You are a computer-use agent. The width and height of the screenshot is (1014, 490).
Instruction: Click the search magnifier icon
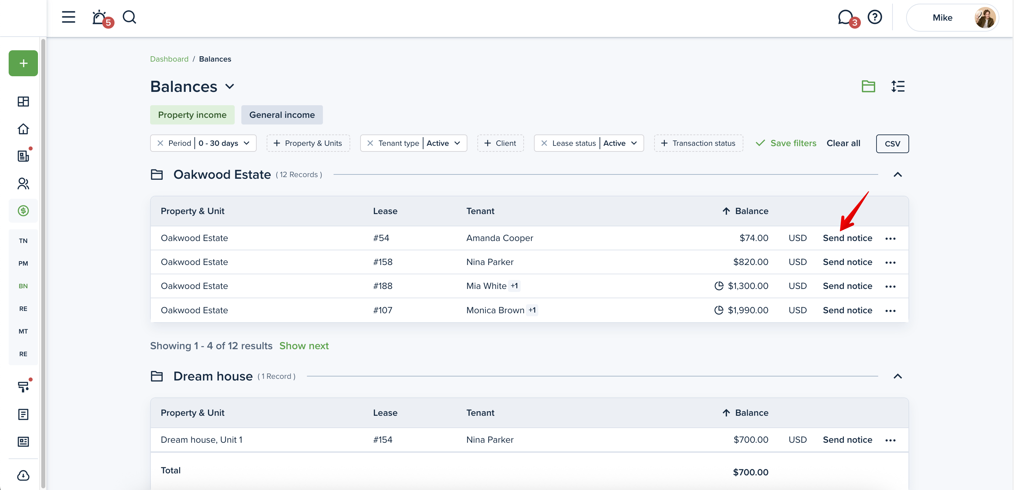tap(129, 17)
